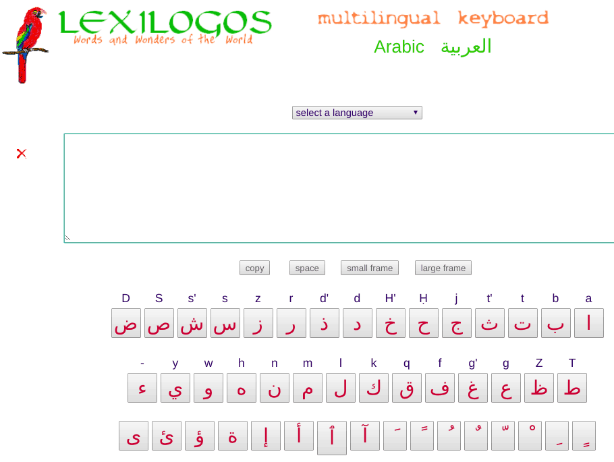Insert the letter ط (T key)
This screenshot has width=614, height=462.
pyautogui.click(x=572, y=388)
